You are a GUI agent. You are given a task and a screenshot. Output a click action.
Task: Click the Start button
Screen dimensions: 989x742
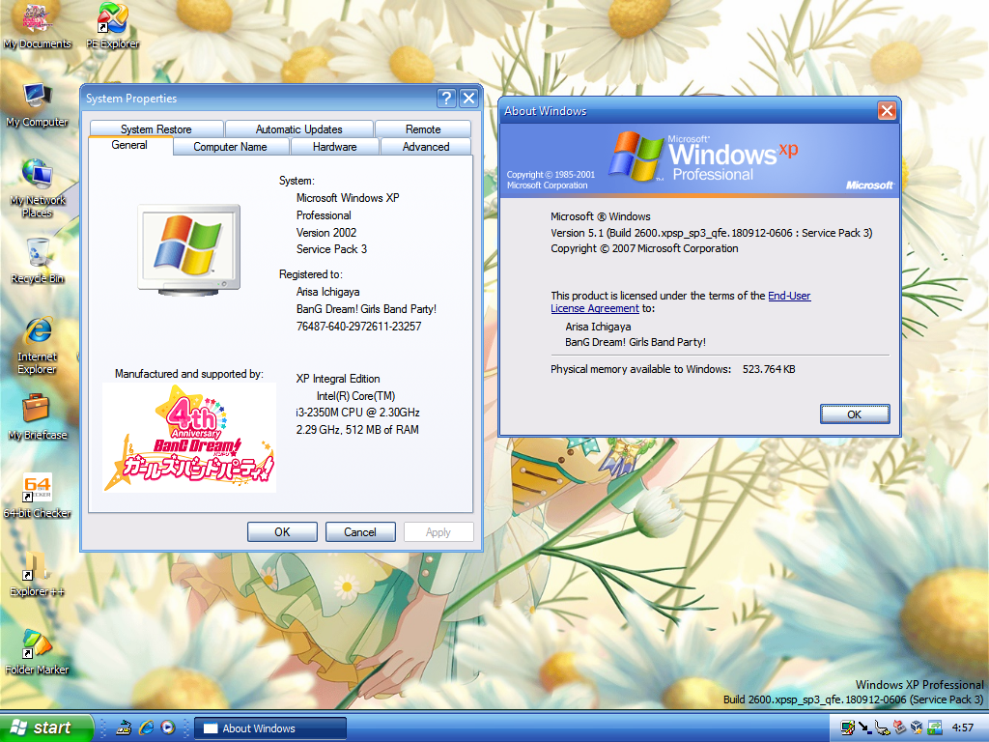pyautogui.click(x=46, y=728)
